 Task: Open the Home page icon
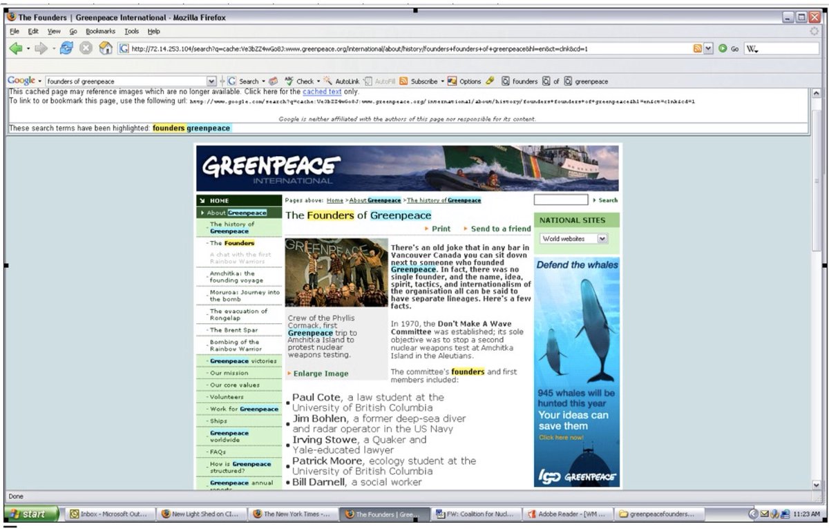coord(106,48)
